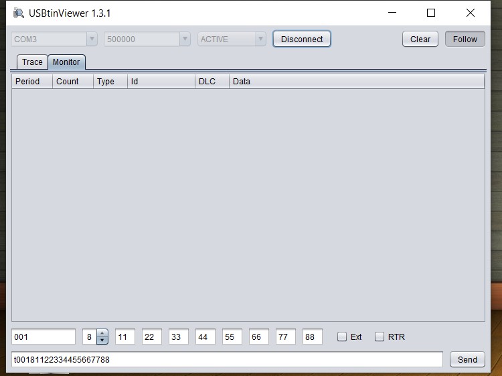Click the Clear button
The height and width of the screenshot is (376, 502).
(420, 39)
